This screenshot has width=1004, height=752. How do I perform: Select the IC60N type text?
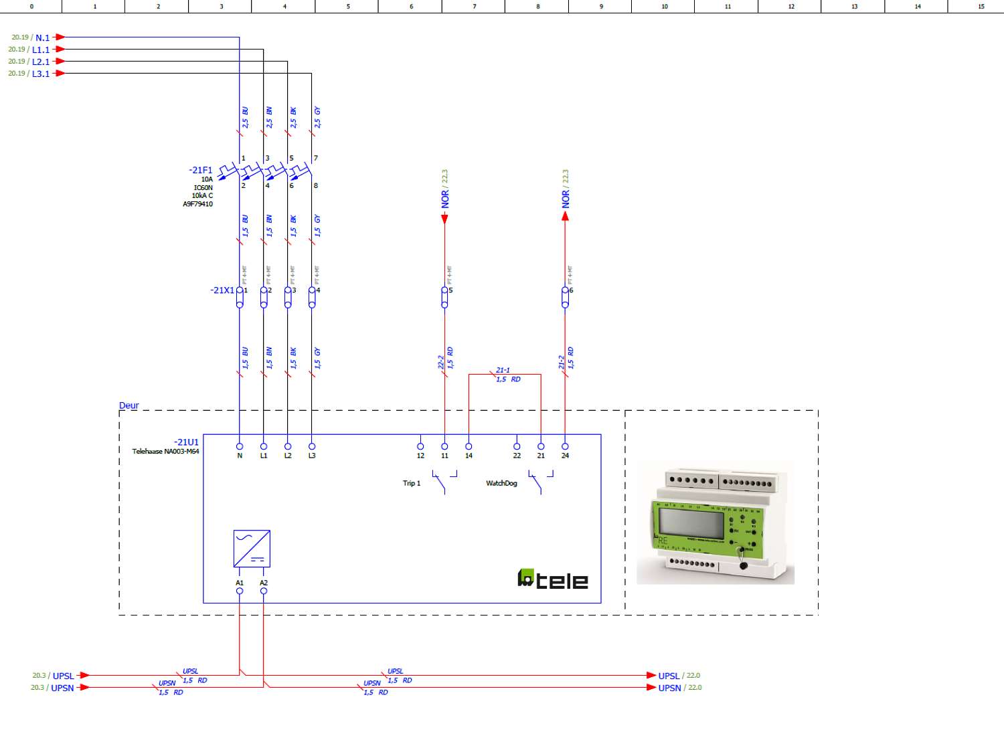coord(203,188)
